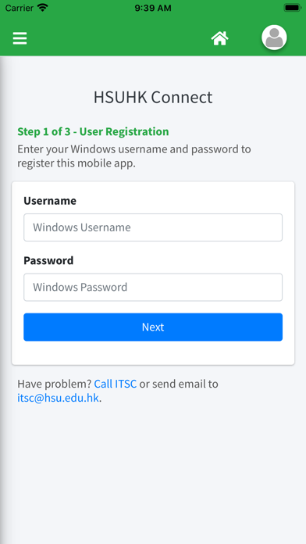Focus the Windows Username field
The width and height of the screenshot is (306, 544).
coord(153,227)
